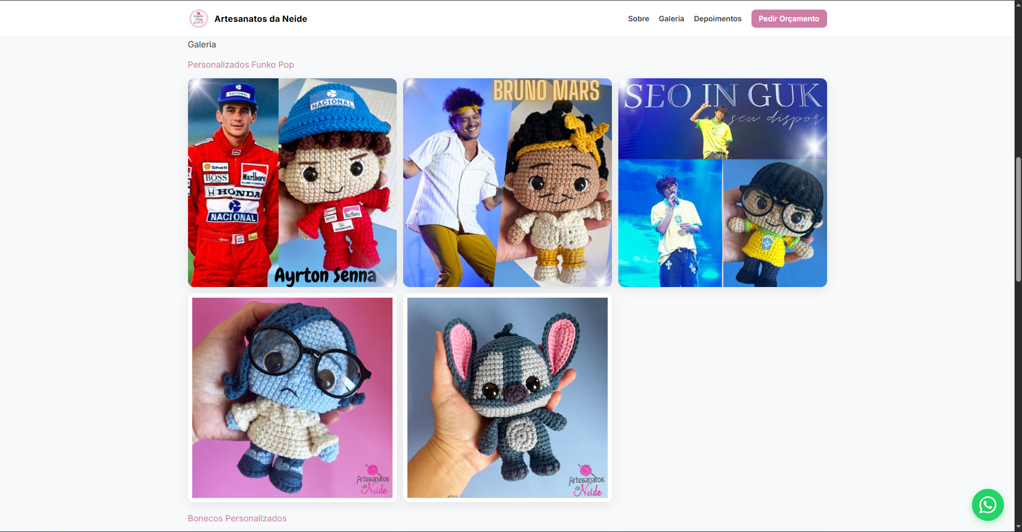
Task: Open the Seo In Guk doll image
Action: [x=722, y=183]
